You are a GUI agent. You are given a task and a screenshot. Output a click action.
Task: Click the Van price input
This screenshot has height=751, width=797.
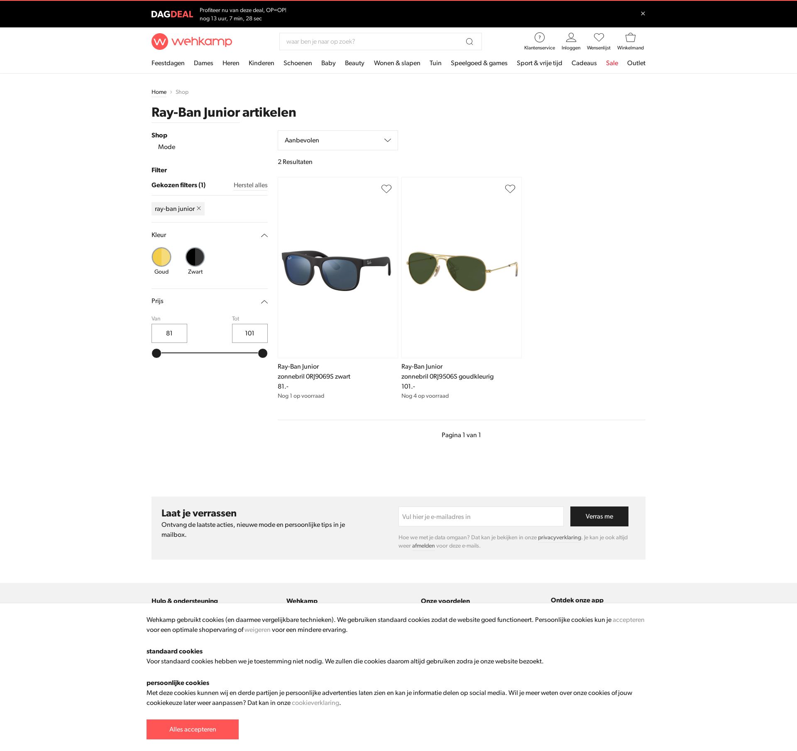point(169,333)
